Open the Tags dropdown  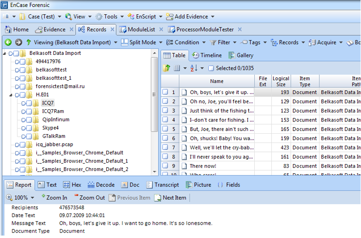click(253, 42)
